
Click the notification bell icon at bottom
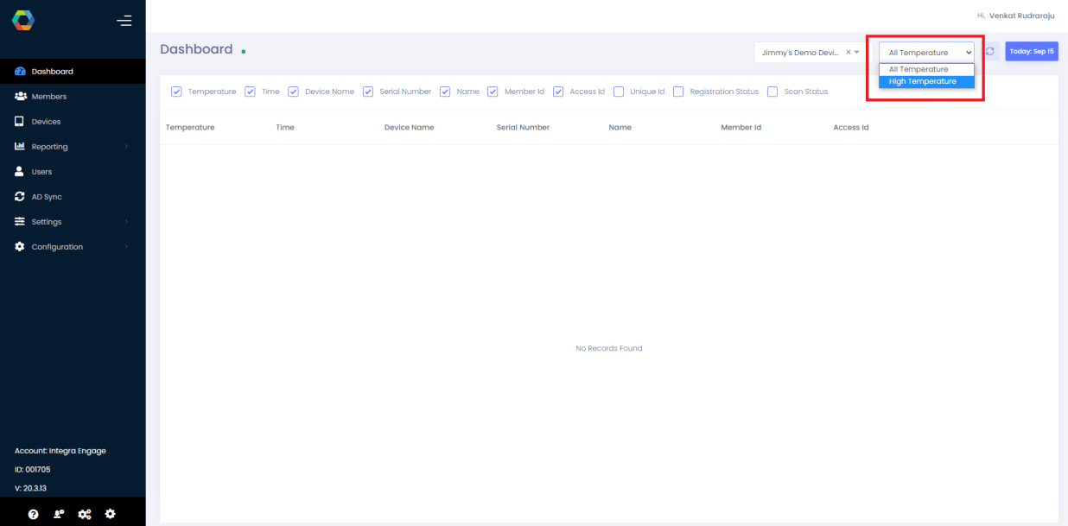(x=58, y=514)
